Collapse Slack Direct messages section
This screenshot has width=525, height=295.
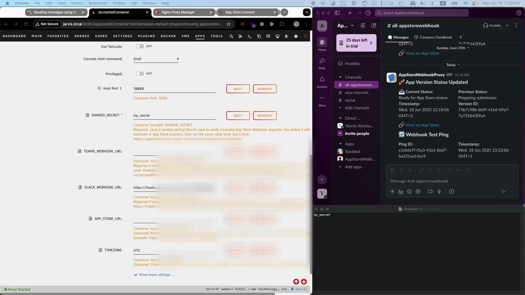click(x=340, y=118)
